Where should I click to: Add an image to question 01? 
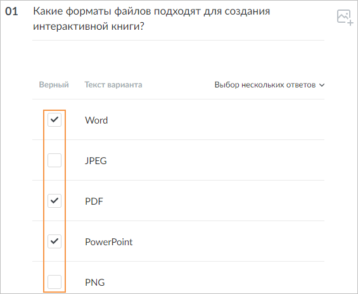(x=345, y=17)
